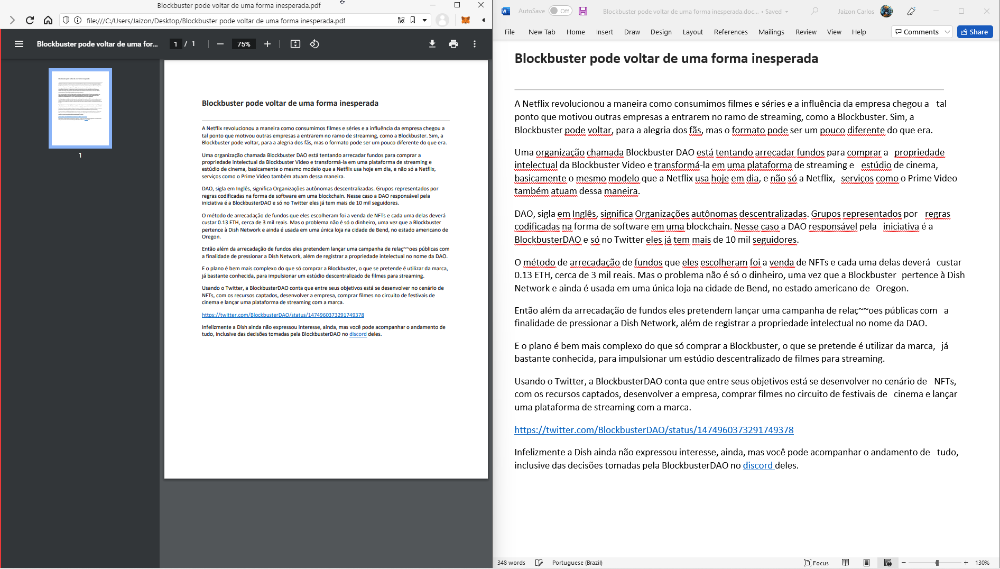Viewport: 1000px width, 569px height.
Task: Select page 1 thumbnail in PDF sidebar
Action: pos(80,108)
